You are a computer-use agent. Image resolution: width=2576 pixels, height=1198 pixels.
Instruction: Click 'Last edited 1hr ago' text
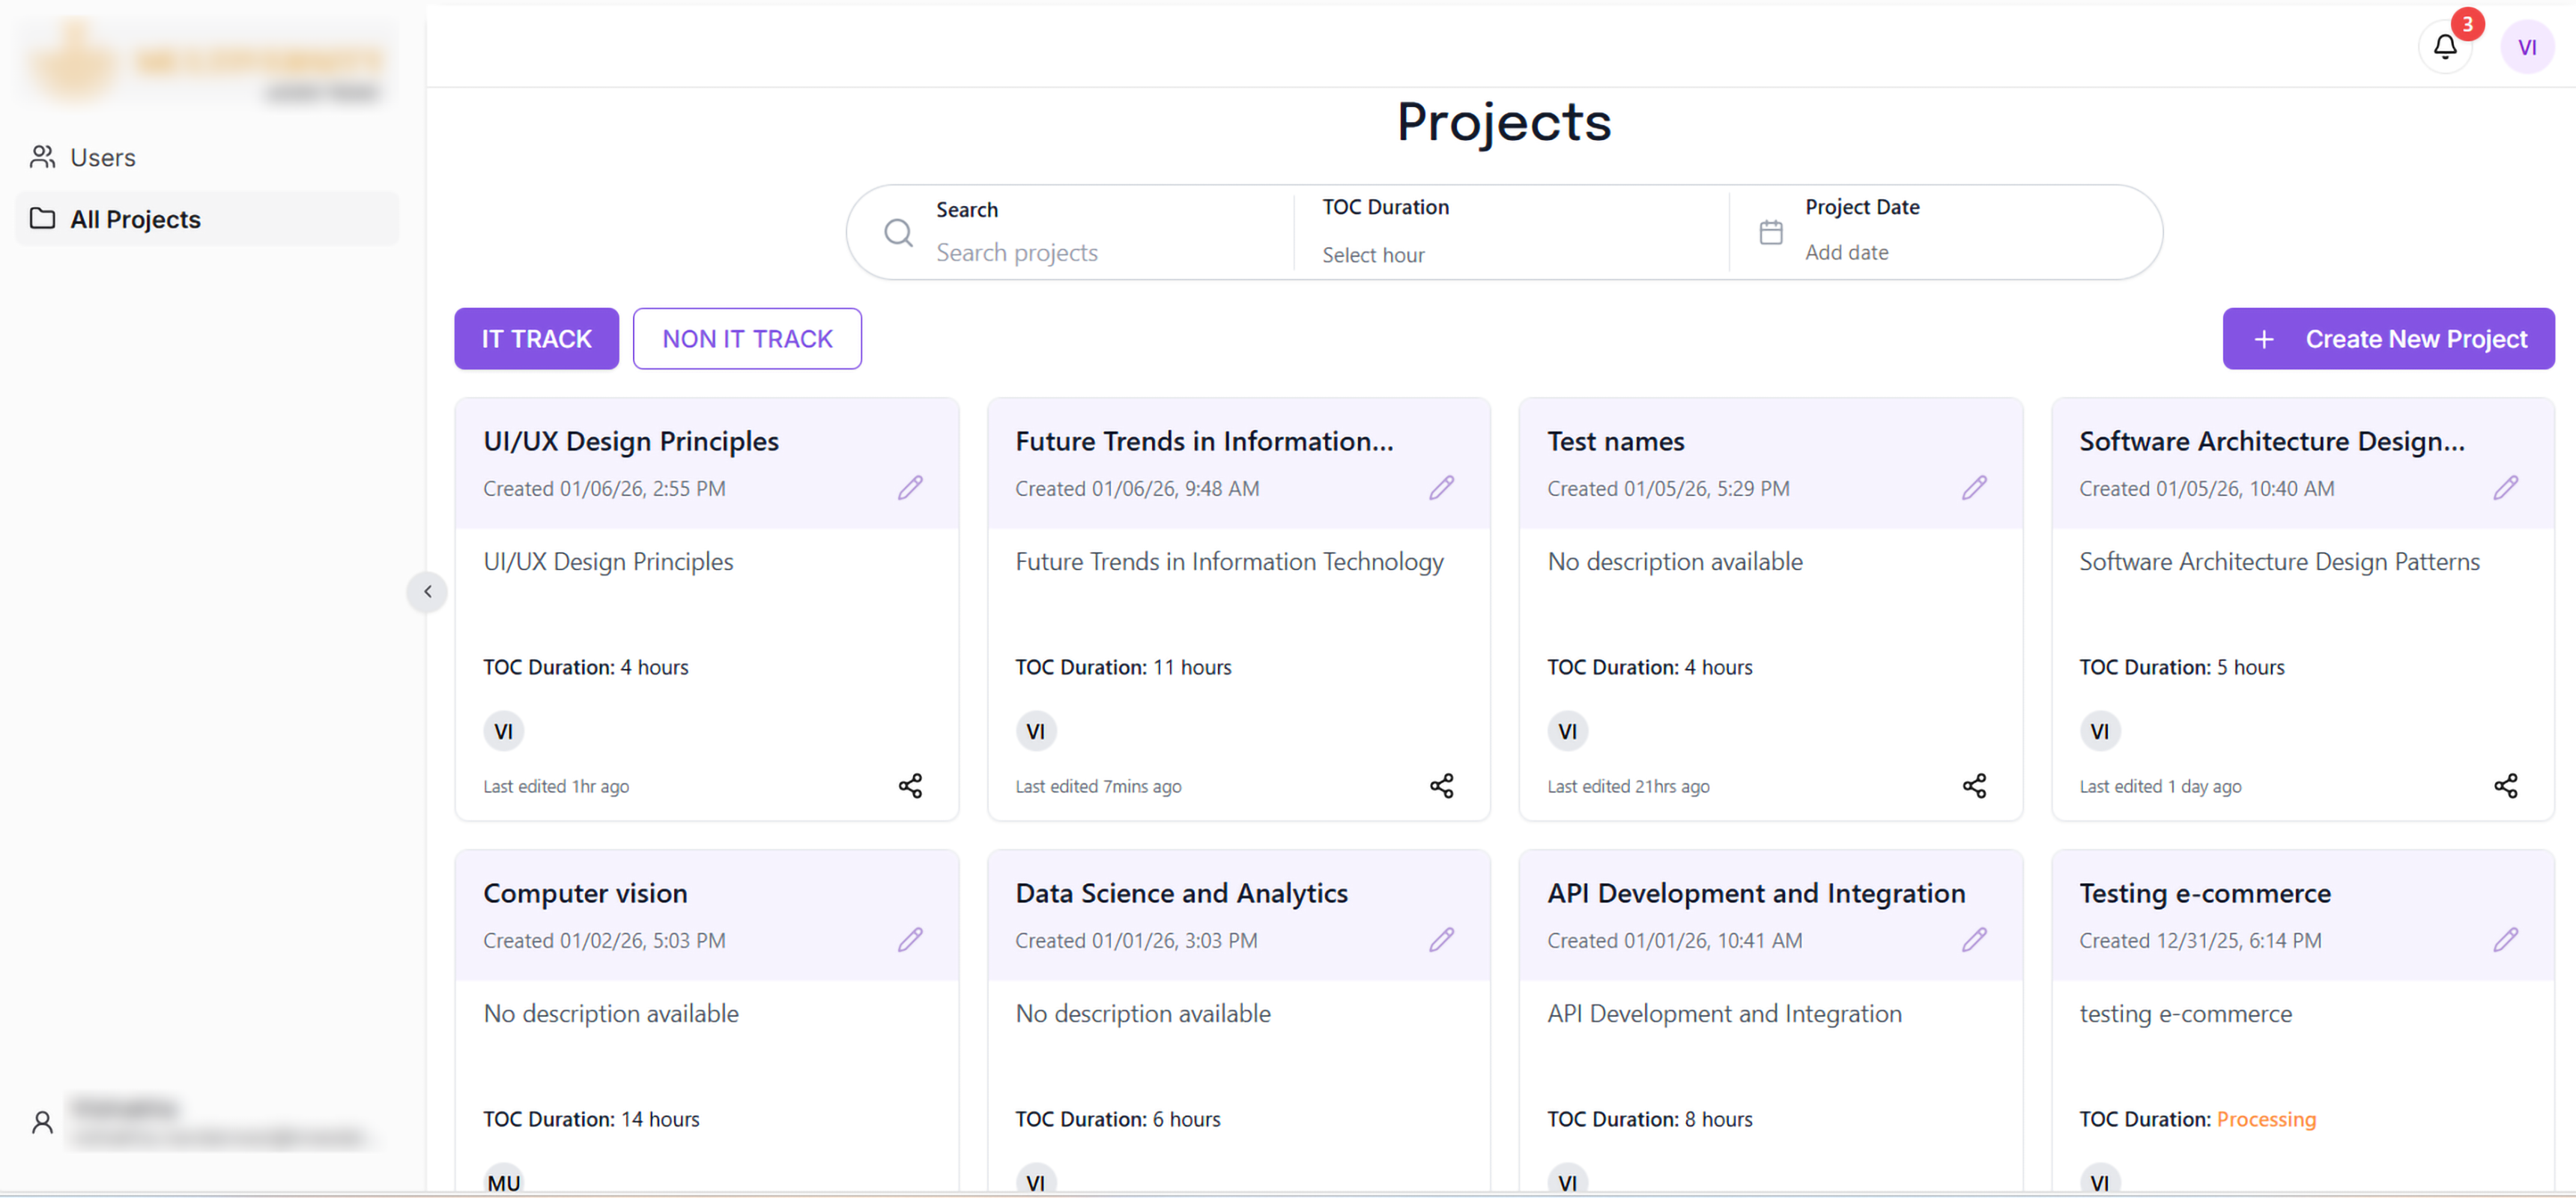click(x=556, y=786)
